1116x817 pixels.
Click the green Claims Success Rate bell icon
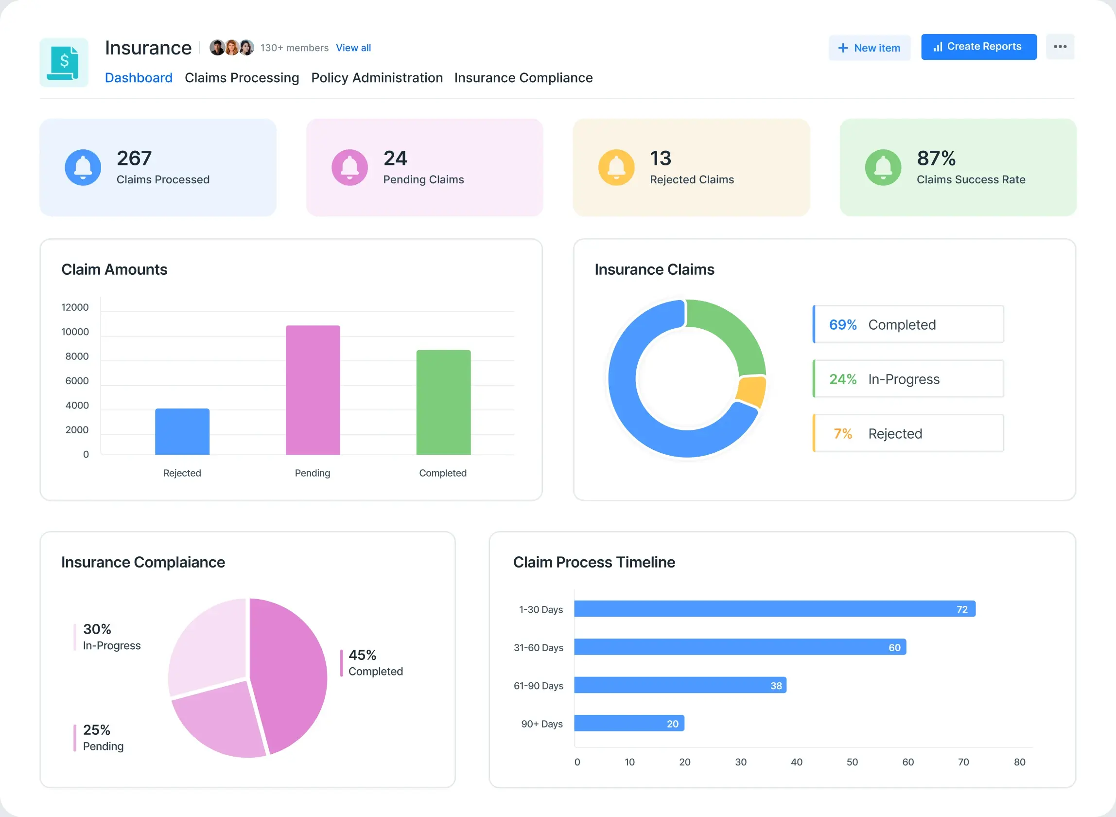tap(883, 167)
